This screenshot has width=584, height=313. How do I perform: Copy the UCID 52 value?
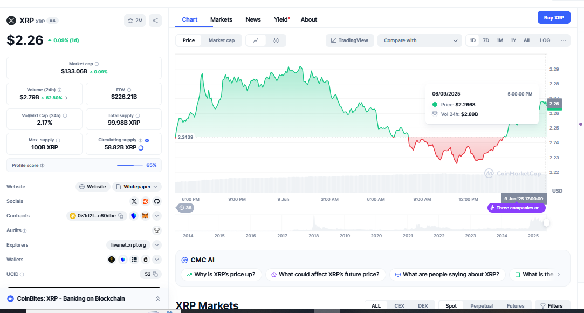point(155,274)
